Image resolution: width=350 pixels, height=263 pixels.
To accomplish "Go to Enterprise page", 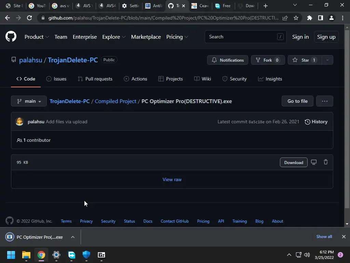I will pos(85,37).
